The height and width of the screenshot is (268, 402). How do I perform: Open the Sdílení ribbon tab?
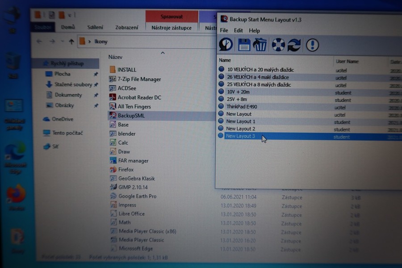click(x=95, y=28)
